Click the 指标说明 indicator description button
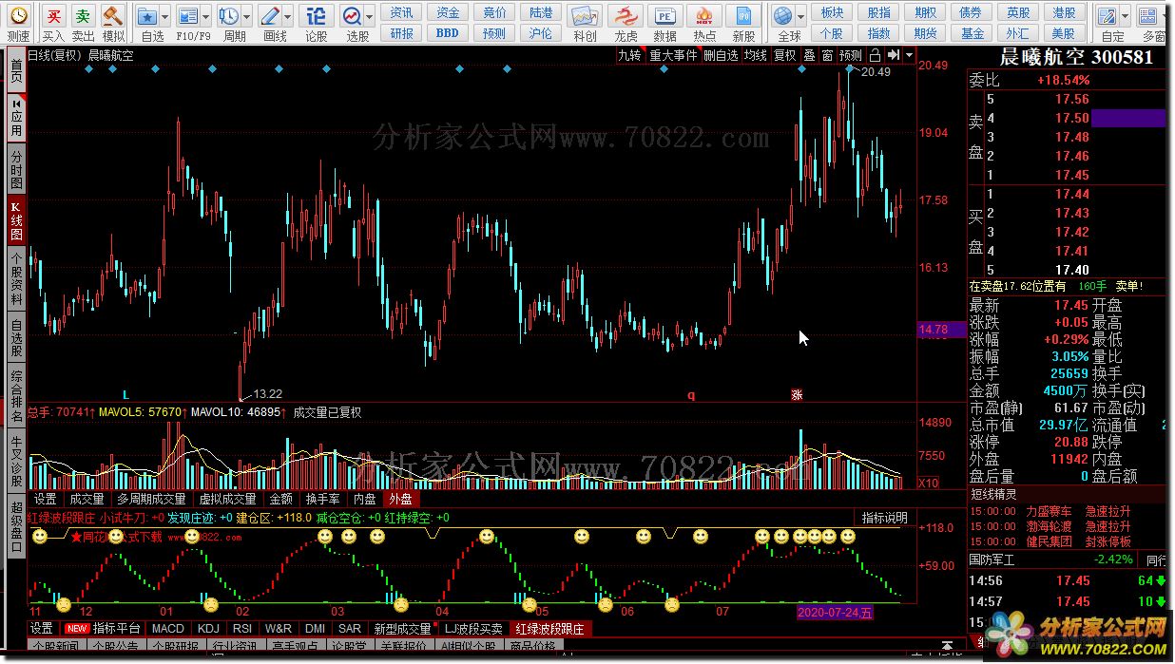The image size is (1175, 664). pos(884,518)
